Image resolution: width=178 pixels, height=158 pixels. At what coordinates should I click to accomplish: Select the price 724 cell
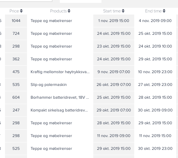click(x=16, y=33)
